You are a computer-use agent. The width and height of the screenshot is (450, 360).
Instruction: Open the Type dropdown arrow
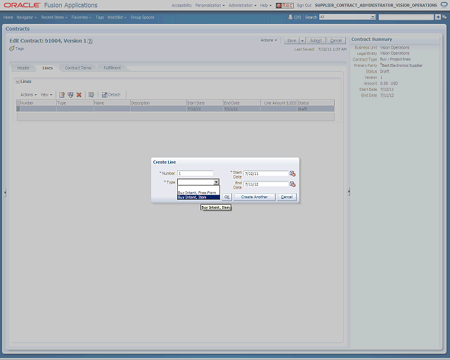217,182
